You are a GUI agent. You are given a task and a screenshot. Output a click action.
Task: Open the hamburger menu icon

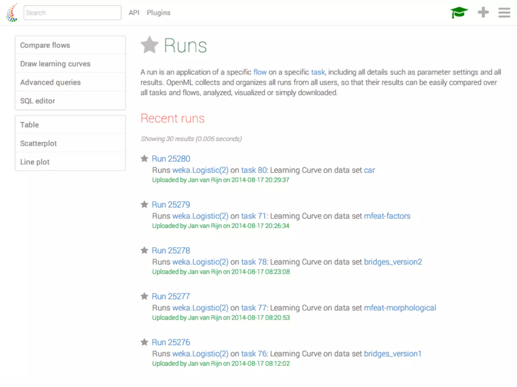(504, 13)
